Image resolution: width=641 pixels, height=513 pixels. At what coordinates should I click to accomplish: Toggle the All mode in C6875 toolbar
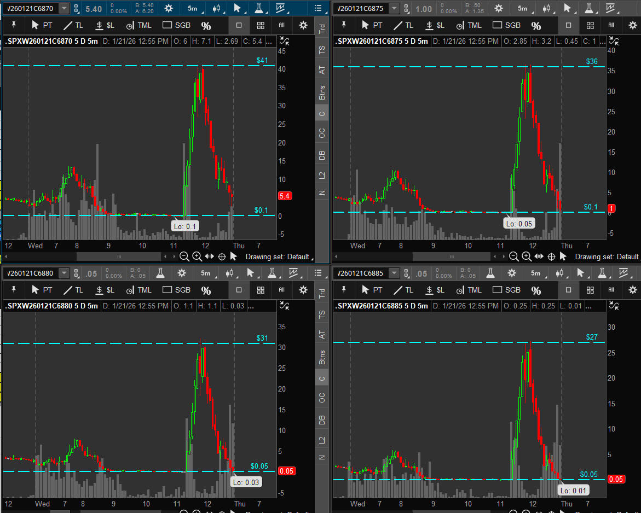click(x=611, y=25)
